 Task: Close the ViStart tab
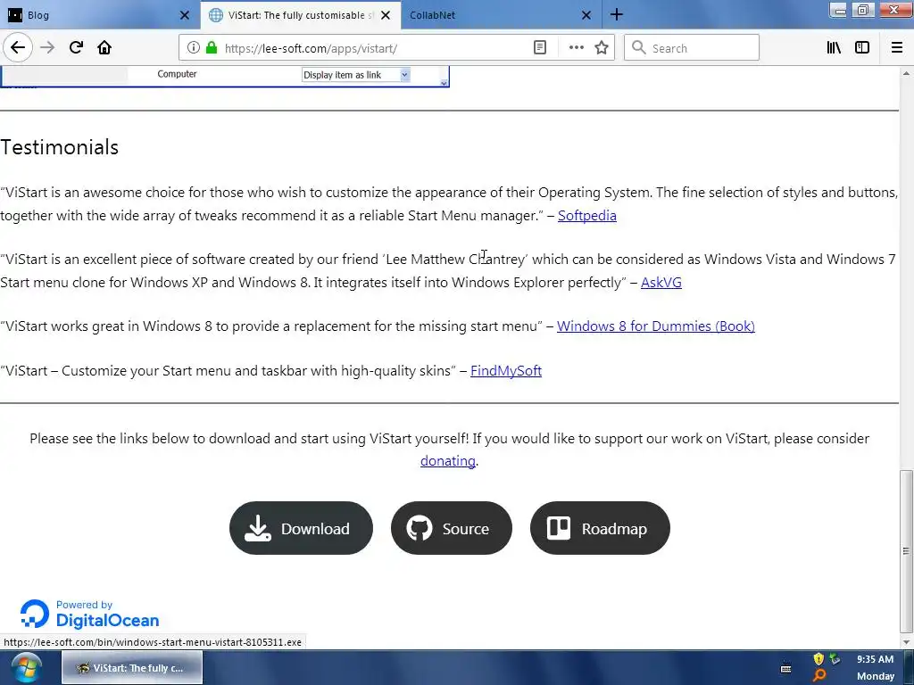[386, 15]
